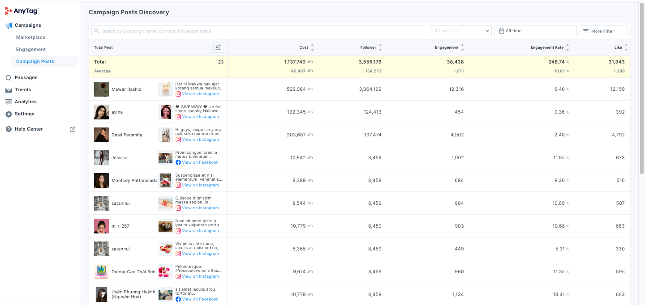645x305 pixels.
Task: Click the campaign search input field
Action: click(260, 31)
